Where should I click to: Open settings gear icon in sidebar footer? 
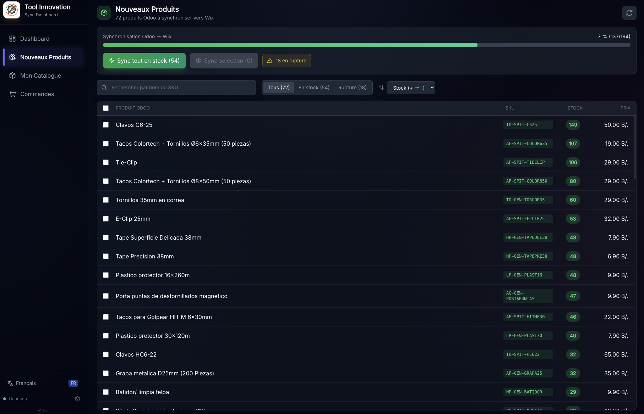pos(77,399)
